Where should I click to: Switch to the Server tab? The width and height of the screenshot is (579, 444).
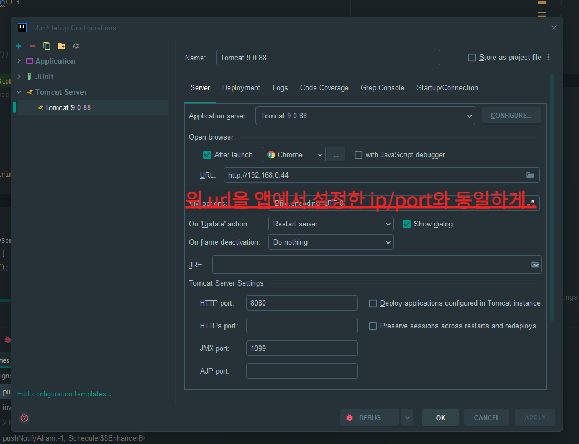tap(200, 88)
